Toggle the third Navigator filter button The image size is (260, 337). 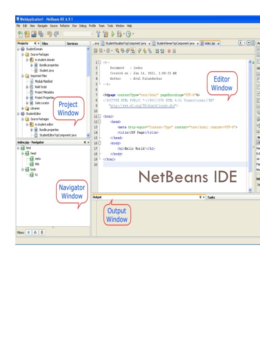coord(42,232)
